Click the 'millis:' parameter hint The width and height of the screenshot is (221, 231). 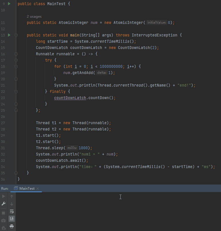point(72,148)
